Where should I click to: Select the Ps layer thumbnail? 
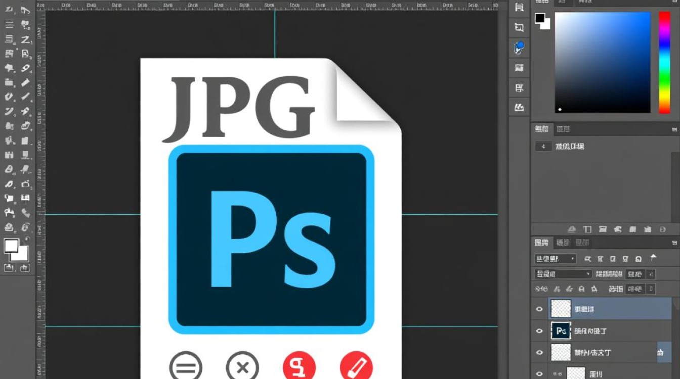[x=561, y=330]
